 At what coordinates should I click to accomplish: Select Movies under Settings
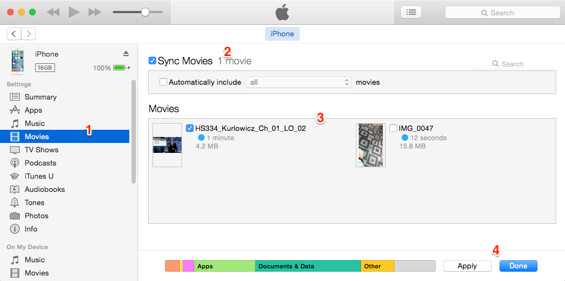point(64,136)
